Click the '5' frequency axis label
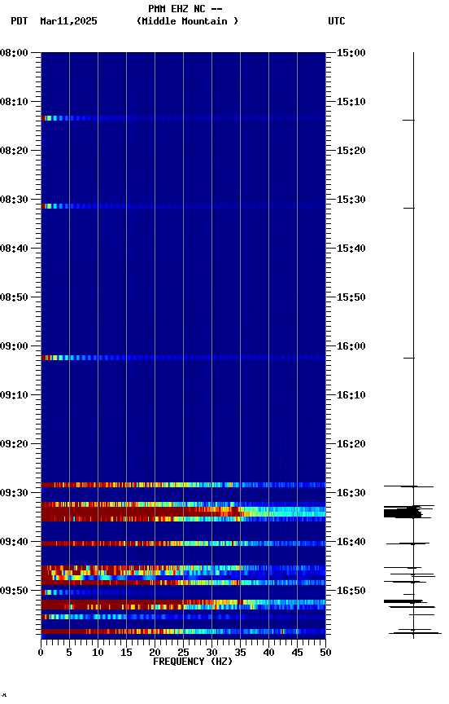Image resolution: width=449 pixels, height=704 pixels. click(x=69, y=653)
